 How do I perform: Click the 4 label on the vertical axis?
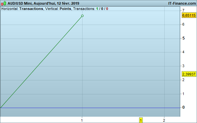pyautogui.click(x=183, y=52)
